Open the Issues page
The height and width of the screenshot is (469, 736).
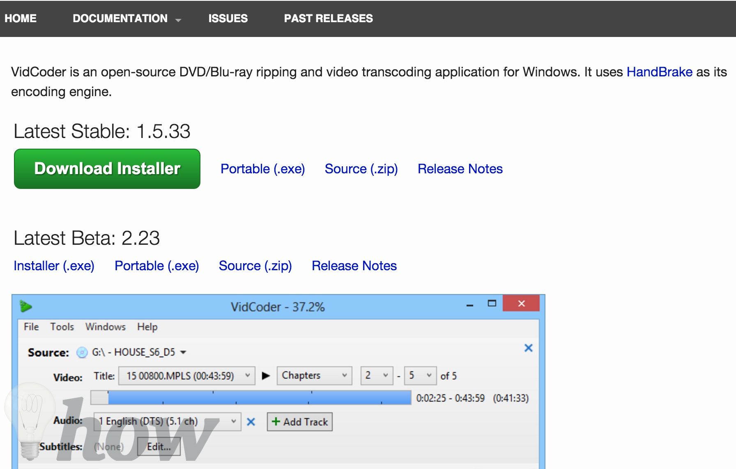(228, 18)
